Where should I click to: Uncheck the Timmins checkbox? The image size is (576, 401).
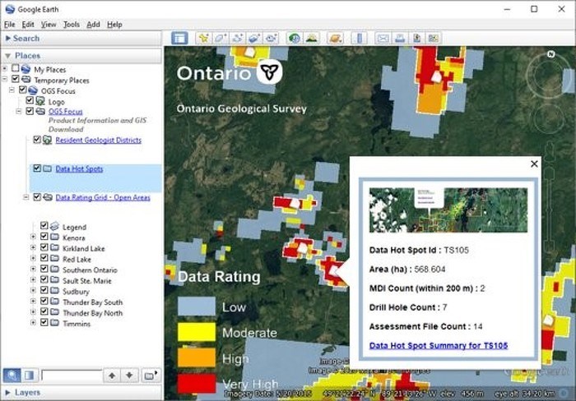click(44, 322)
